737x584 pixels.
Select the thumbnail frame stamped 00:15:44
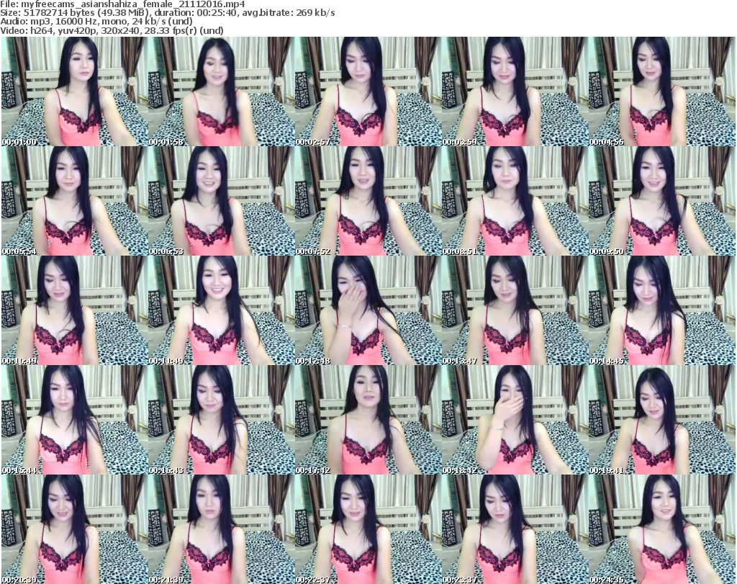(75, 420)
